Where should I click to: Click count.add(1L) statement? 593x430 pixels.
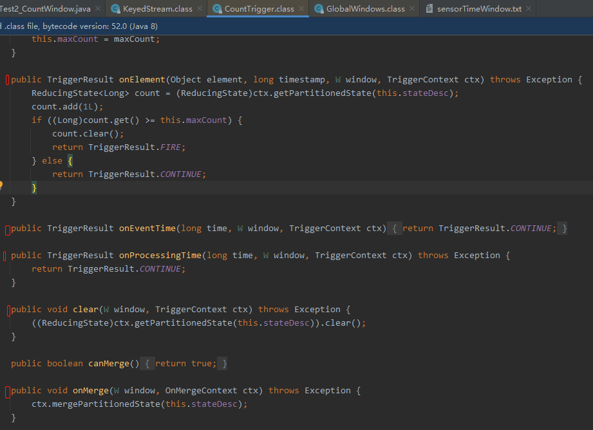click(67, 107)
